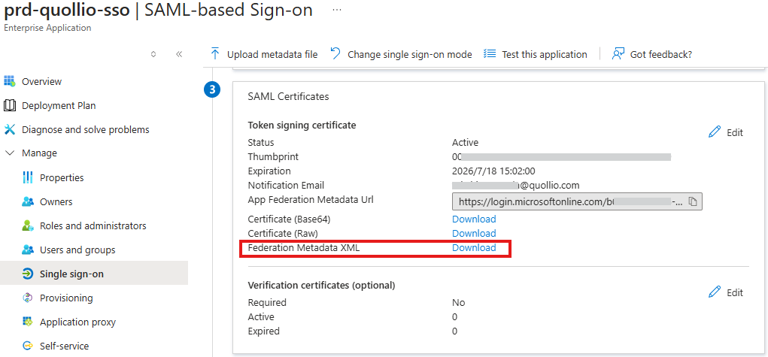The height and width of the screenshot is (357, 768).
Task: Select the Owners people icon
Action: click(x=28, y=201)
